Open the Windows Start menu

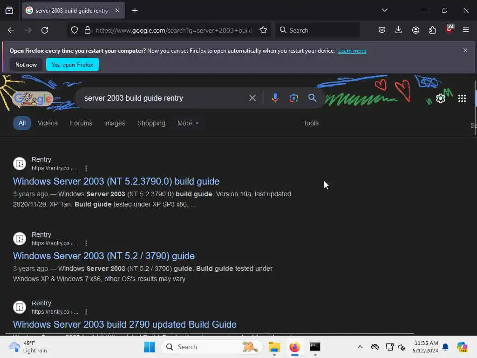149,347
